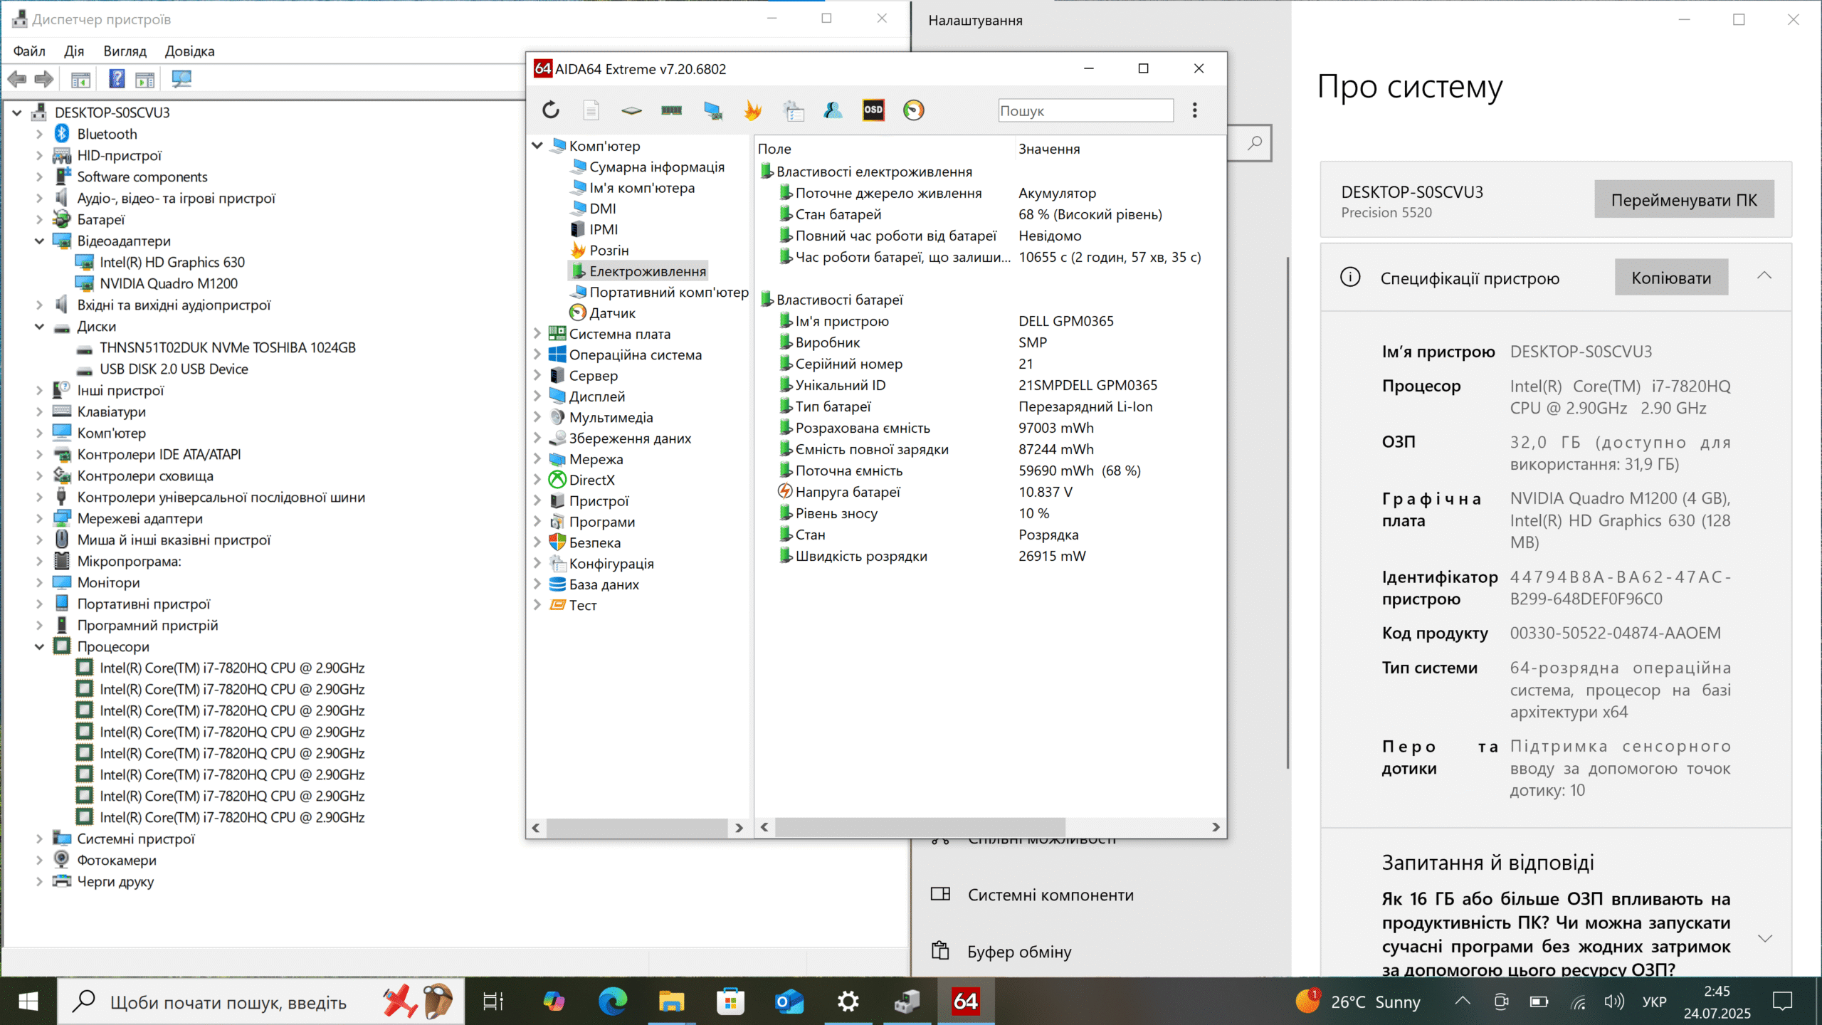Click the motherboard chip icon in AIDA64 toolbar
Viewport: 1822px width, 1025px height.
click(631, 110)
